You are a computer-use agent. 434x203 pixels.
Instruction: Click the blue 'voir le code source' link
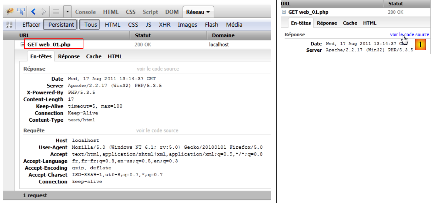coord(409,35)
